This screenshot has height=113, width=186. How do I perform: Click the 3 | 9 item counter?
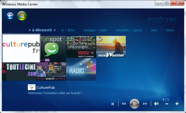[166, 100]
